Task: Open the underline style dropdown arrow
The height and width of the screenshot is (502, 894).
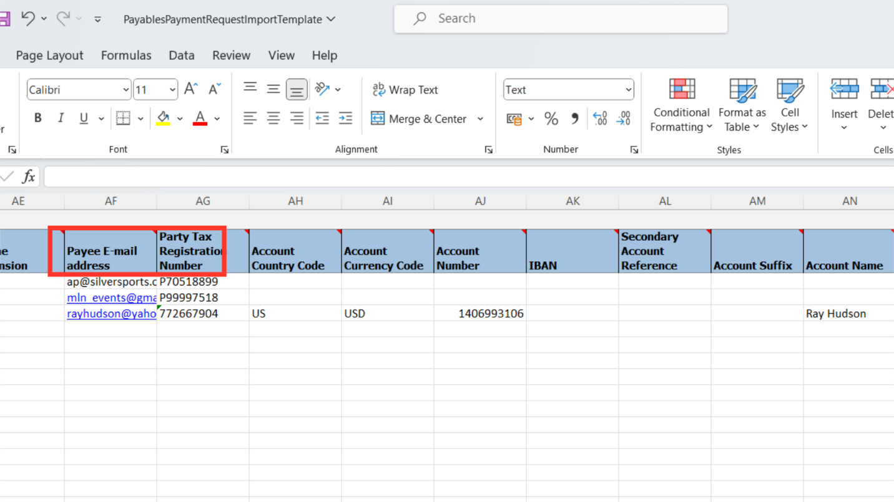Action: click(x=101, y=118)
